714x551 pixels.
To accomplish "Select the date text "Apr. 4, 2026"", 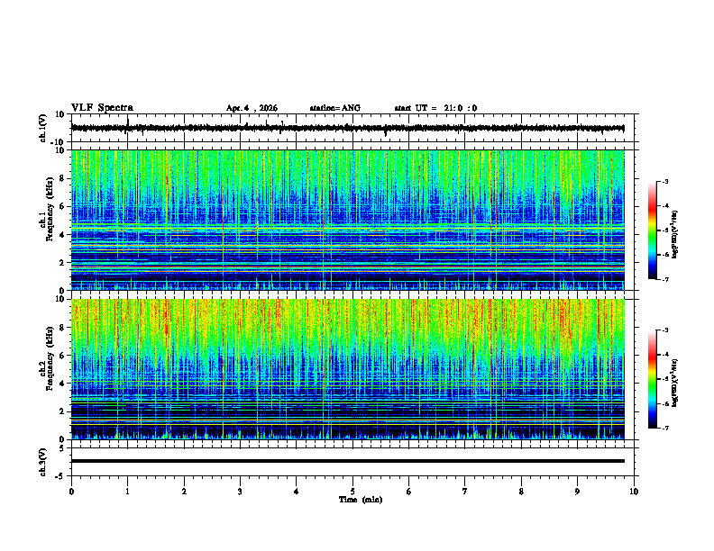I will 252,108.
